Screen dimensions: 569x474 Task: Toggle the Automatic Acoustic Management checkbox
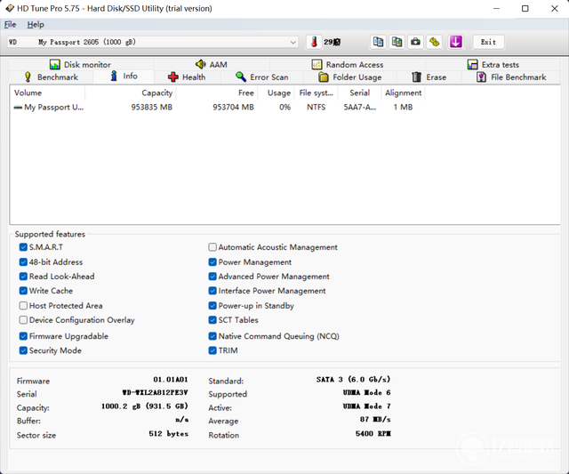tap(212, 247)
